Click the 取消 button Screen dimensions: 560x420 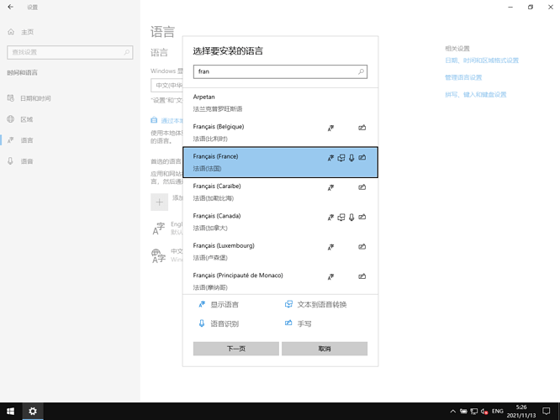[325, 349]
